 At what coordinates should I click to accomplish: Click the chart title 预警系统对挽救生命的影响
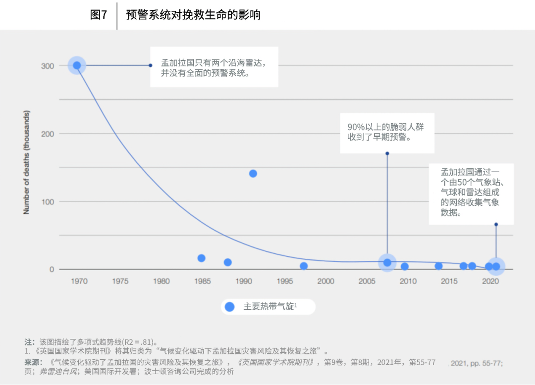pyautogui.click(x=193, y=15)
